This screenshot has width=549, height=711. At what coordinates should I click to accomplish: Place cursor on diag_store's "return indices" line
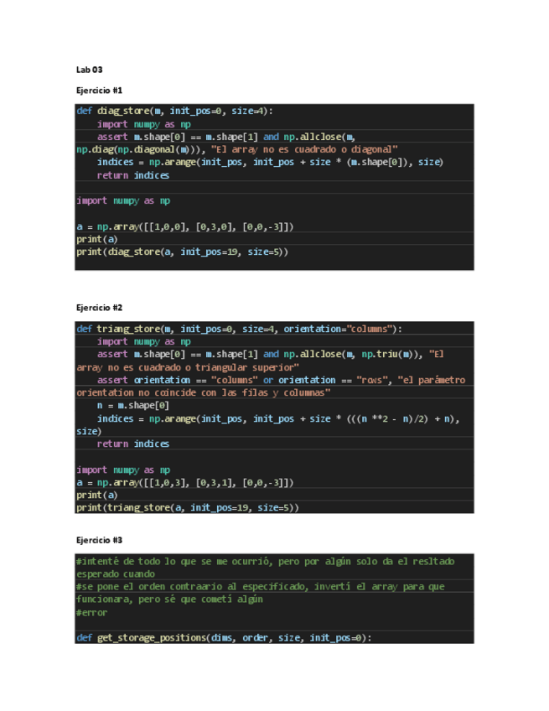click(132, 175)
